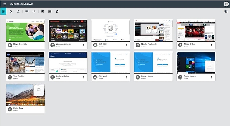Click the add student icon
Screen dimensions: 230x126
point(18,11)
